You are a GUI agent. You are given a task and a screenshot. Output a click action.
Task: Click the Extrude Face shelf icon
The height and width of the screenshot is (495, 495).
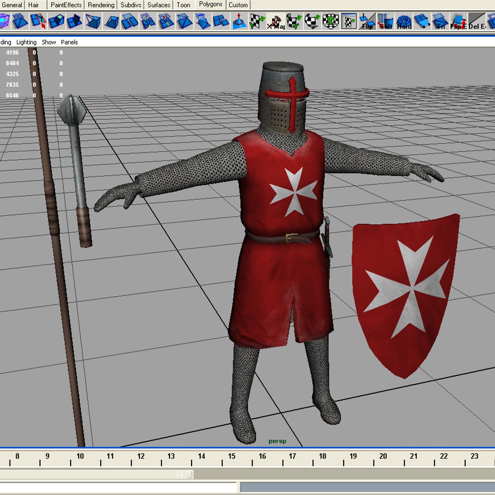pyautogui.click(x=56, y=22)
